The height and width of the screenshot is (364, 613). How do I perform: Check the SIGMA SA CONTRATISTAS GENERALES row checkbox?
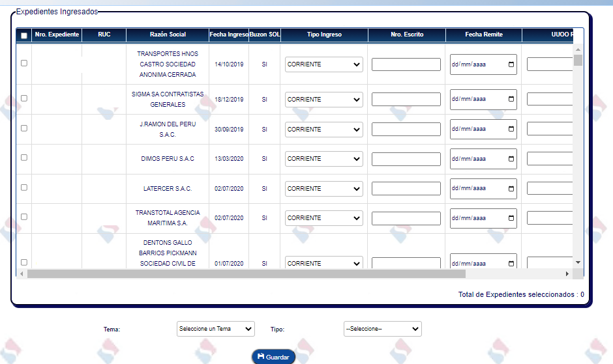click(24, 98)
